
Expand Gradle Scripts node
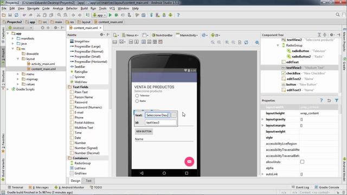click(x=8, y=89)
